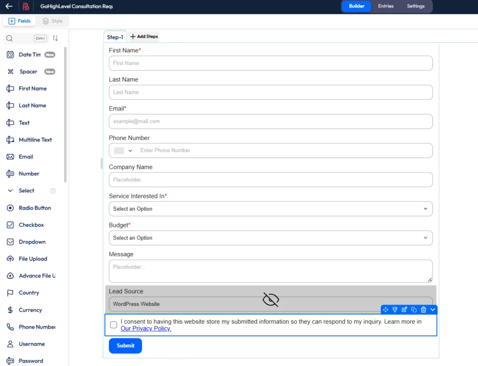Open the phone country code dropdown
The image size is (478, 366).
123,151
